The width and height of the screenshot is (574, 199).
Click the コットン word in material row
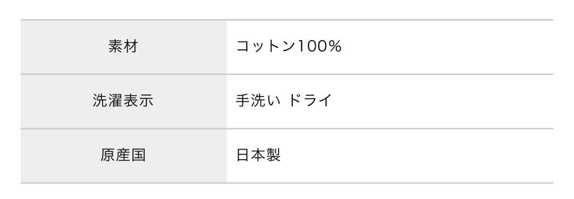point(266,47)
